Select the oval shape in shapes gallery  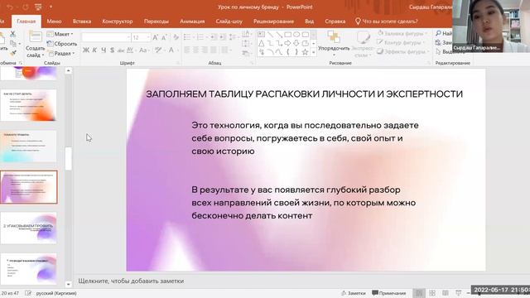(x=296, y=35)
